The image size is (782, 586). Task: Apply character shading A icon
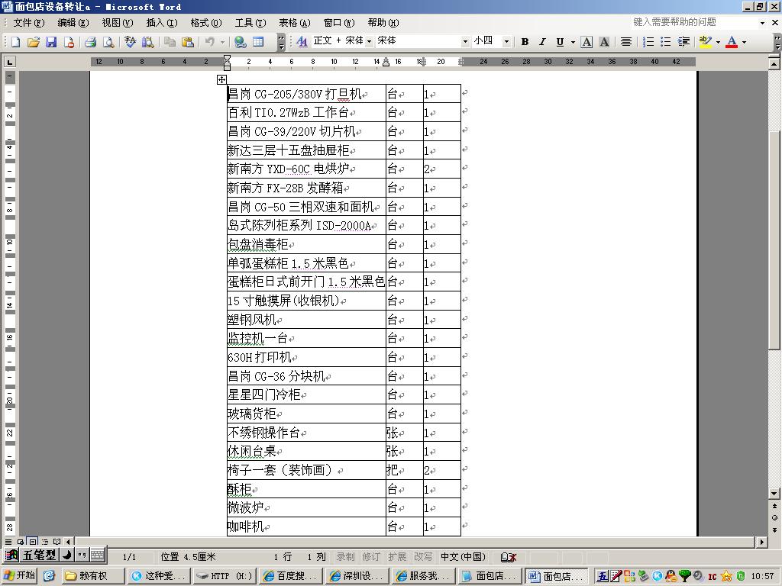click(604, 42)
